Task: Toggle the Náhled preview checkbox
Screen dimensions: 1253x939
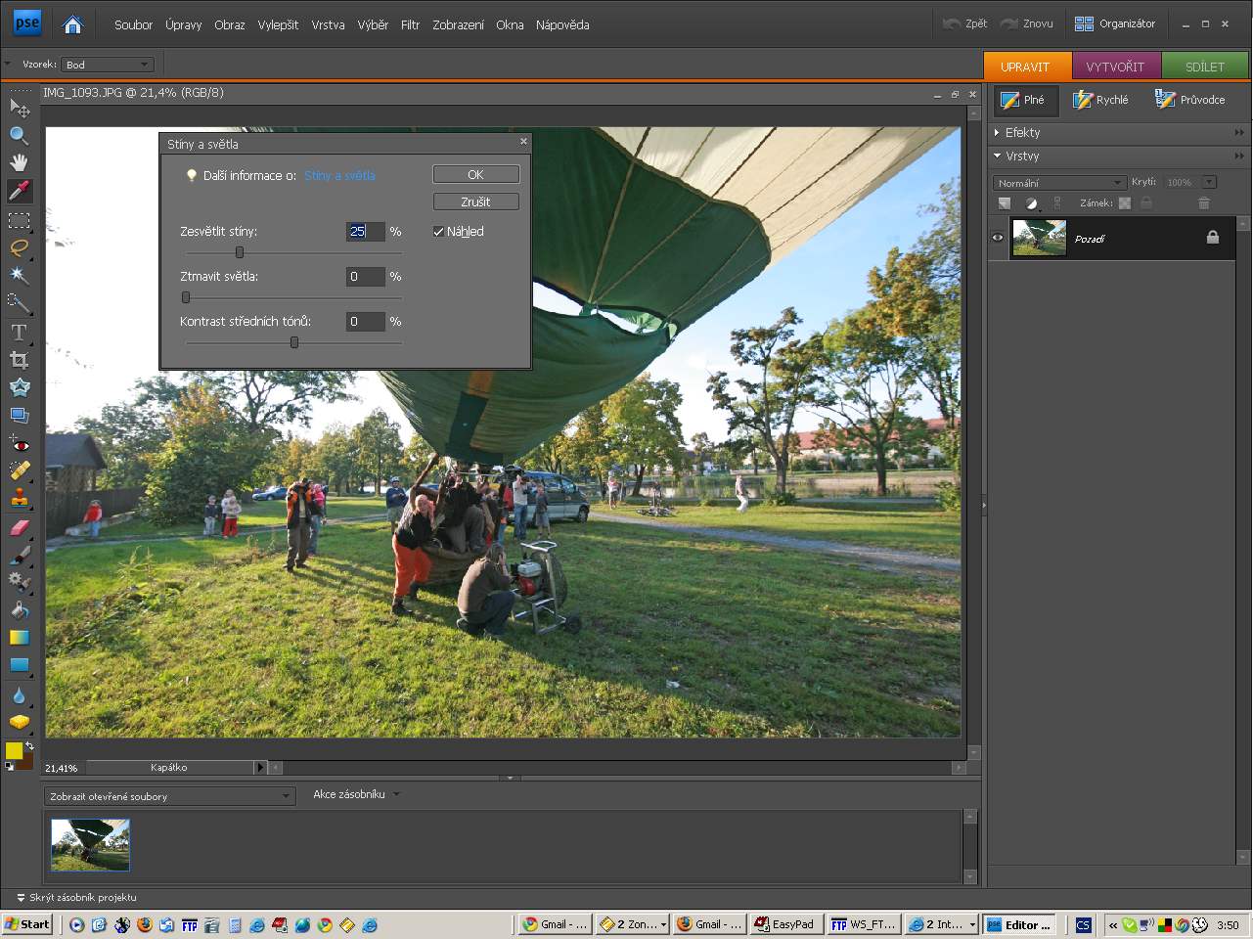Action: 439,232
